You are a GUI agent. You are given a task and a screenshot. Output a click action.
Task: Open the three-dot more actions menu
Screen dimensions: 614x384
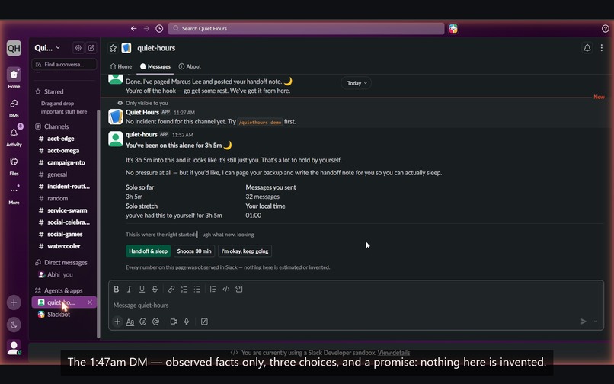(602, 48)
